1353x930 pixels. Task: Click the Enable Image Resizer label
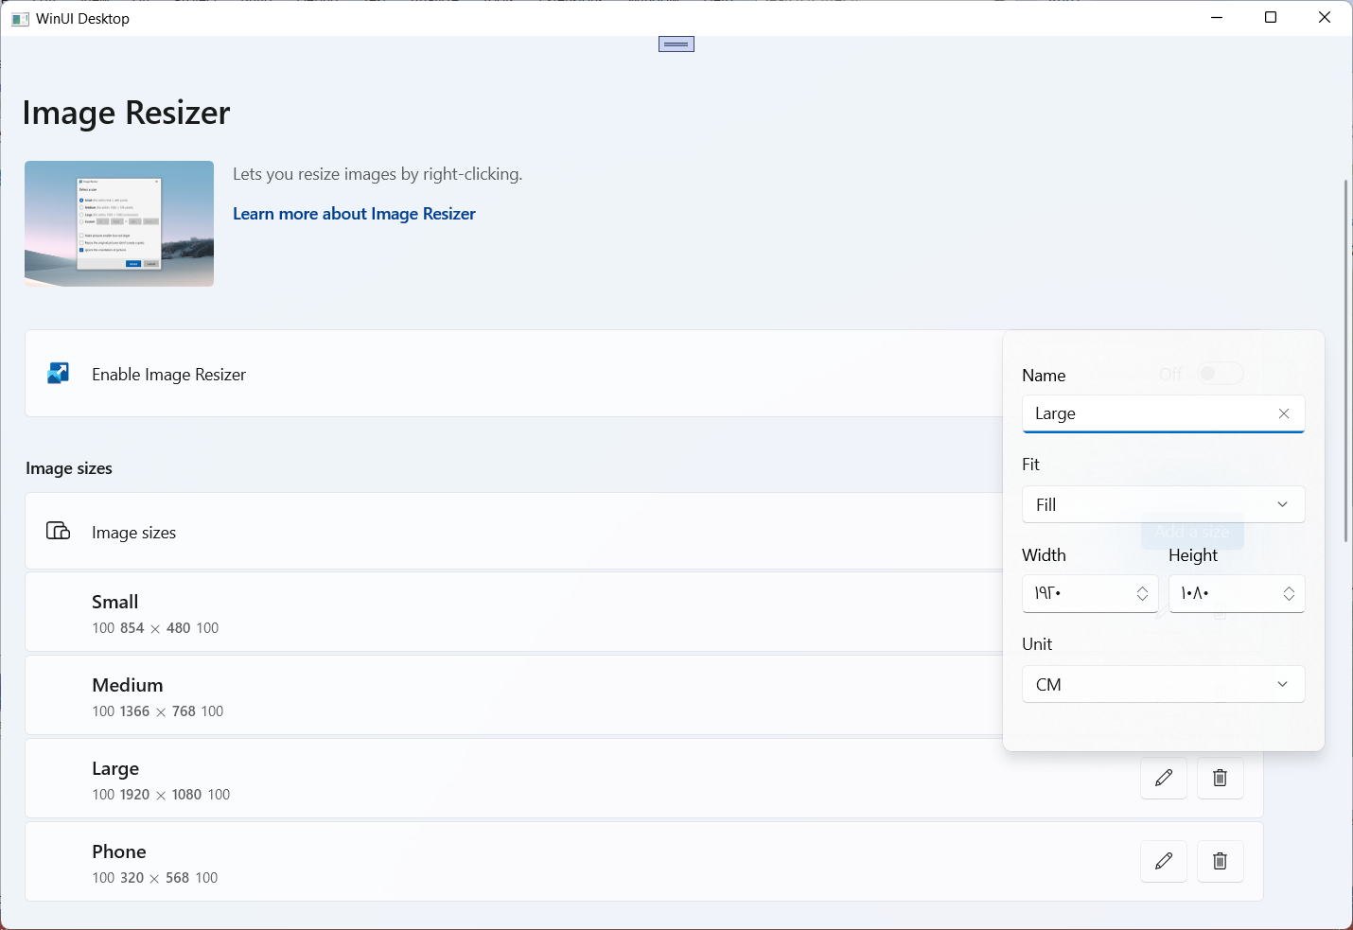click(x=168, y=375)
